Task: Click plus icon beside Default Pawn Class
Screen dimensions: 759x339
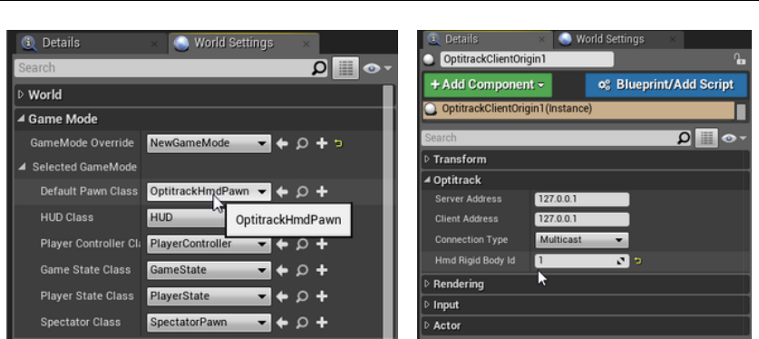Action: pos(321,191)
